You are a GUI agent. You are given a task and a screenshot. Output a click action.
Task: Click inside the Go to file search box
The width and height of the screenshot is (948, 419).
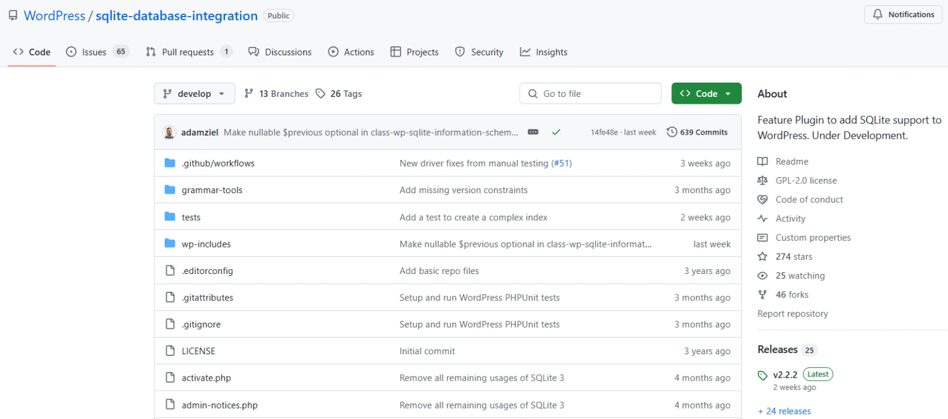point(589,93)
